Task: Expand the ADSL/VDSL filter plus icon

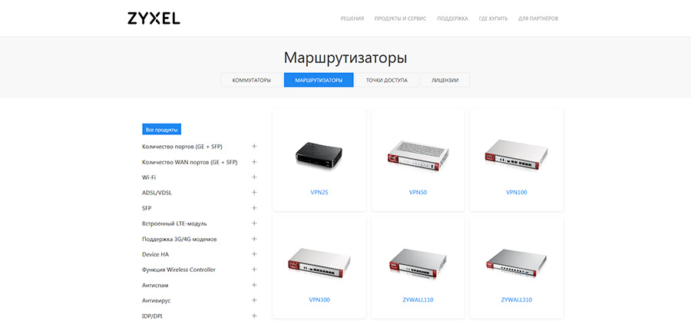Action: [x=254, y=192]
